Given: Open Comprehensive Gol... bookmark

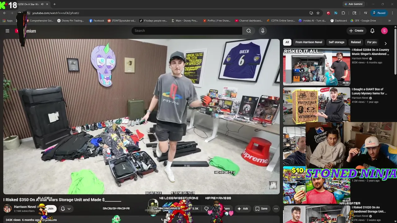Looking at the screenshot, I should [x=39, y=21].
